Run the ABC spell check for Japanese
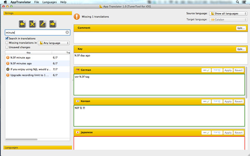This screenshot has height=156, width=250. 206,133
